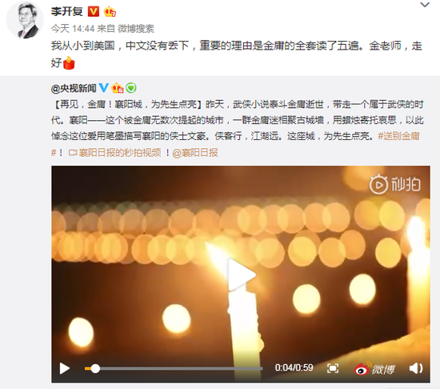Click the video progress slider handle

pyautogui.click(x=95, y=368)
